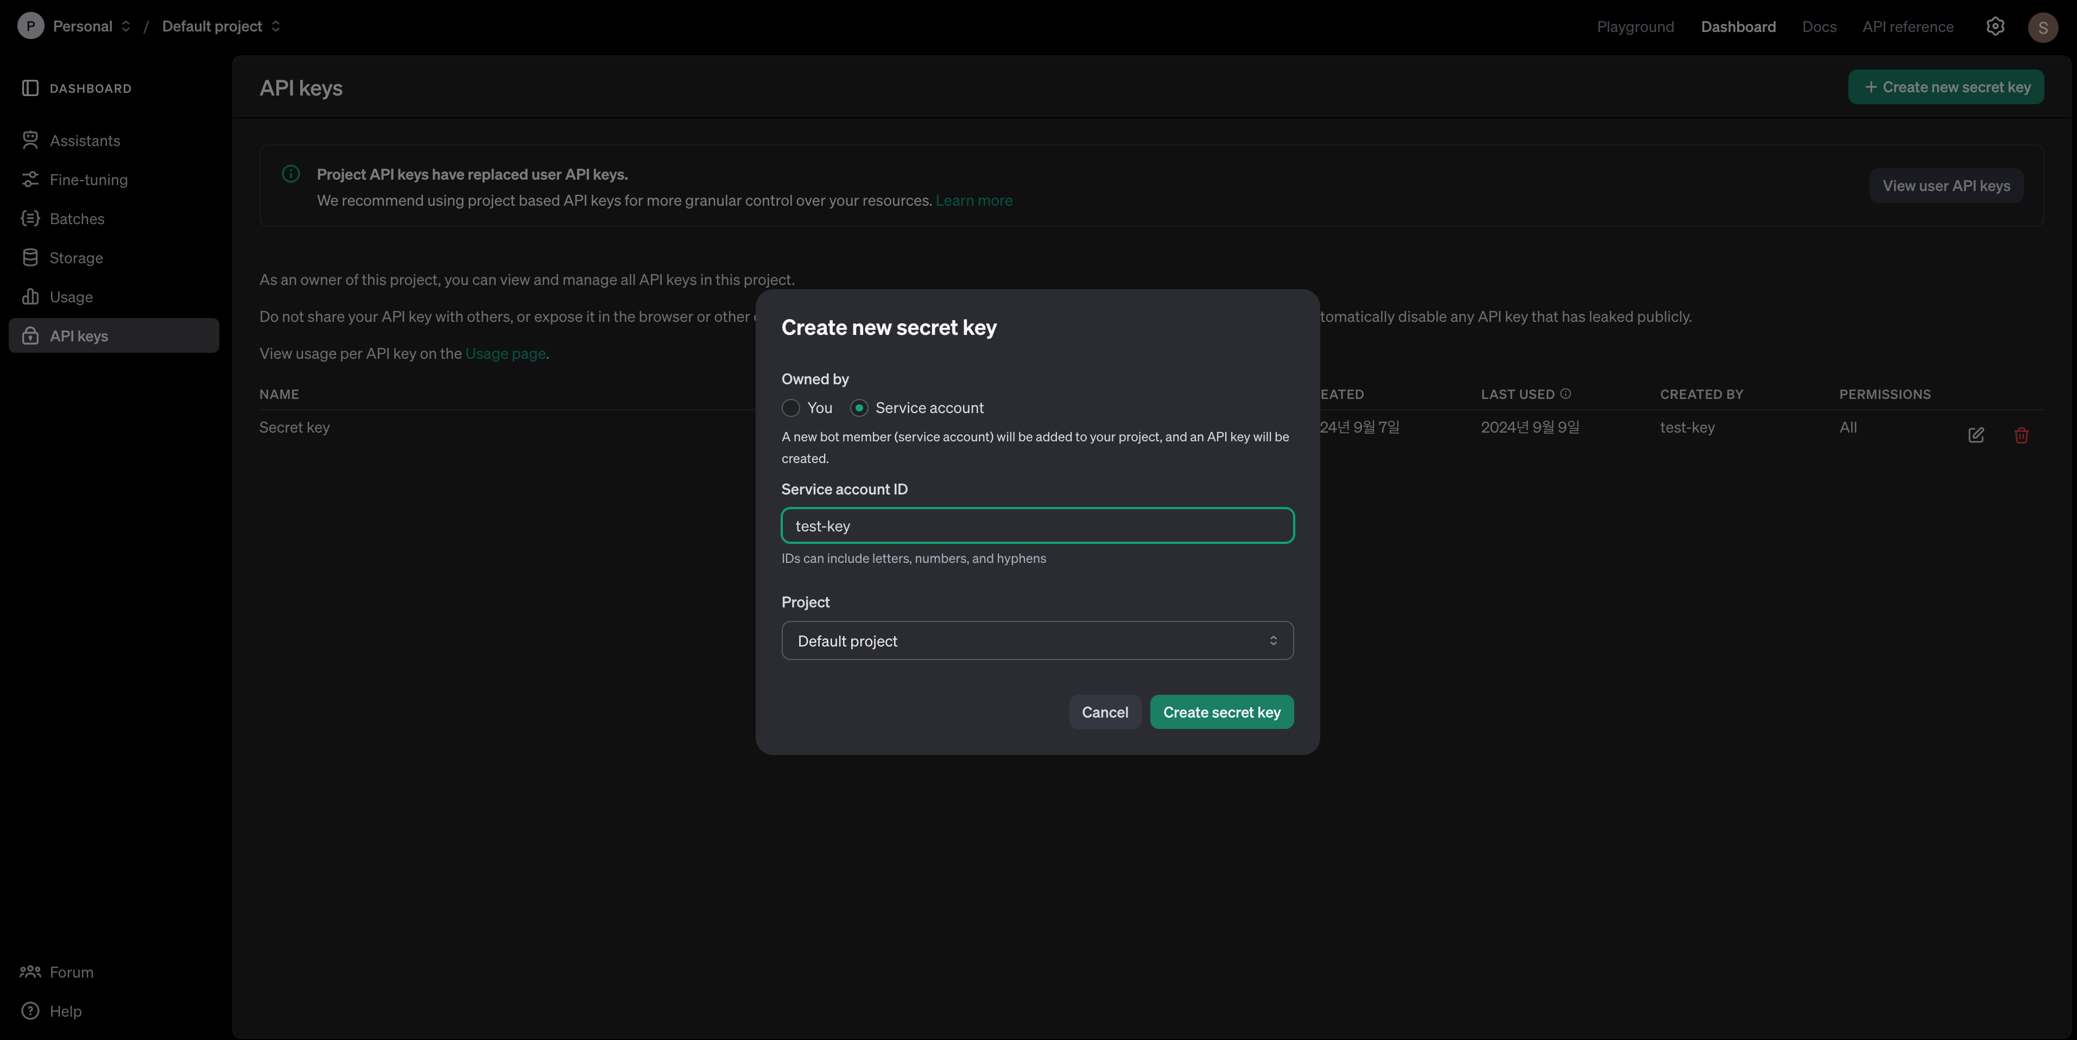Focus the Service account ID field

pyautogui.click(x=1037, y=525)
